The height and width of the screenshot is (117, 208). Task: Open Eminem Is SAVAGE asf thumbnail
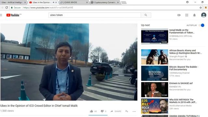[x=155, y=90]
